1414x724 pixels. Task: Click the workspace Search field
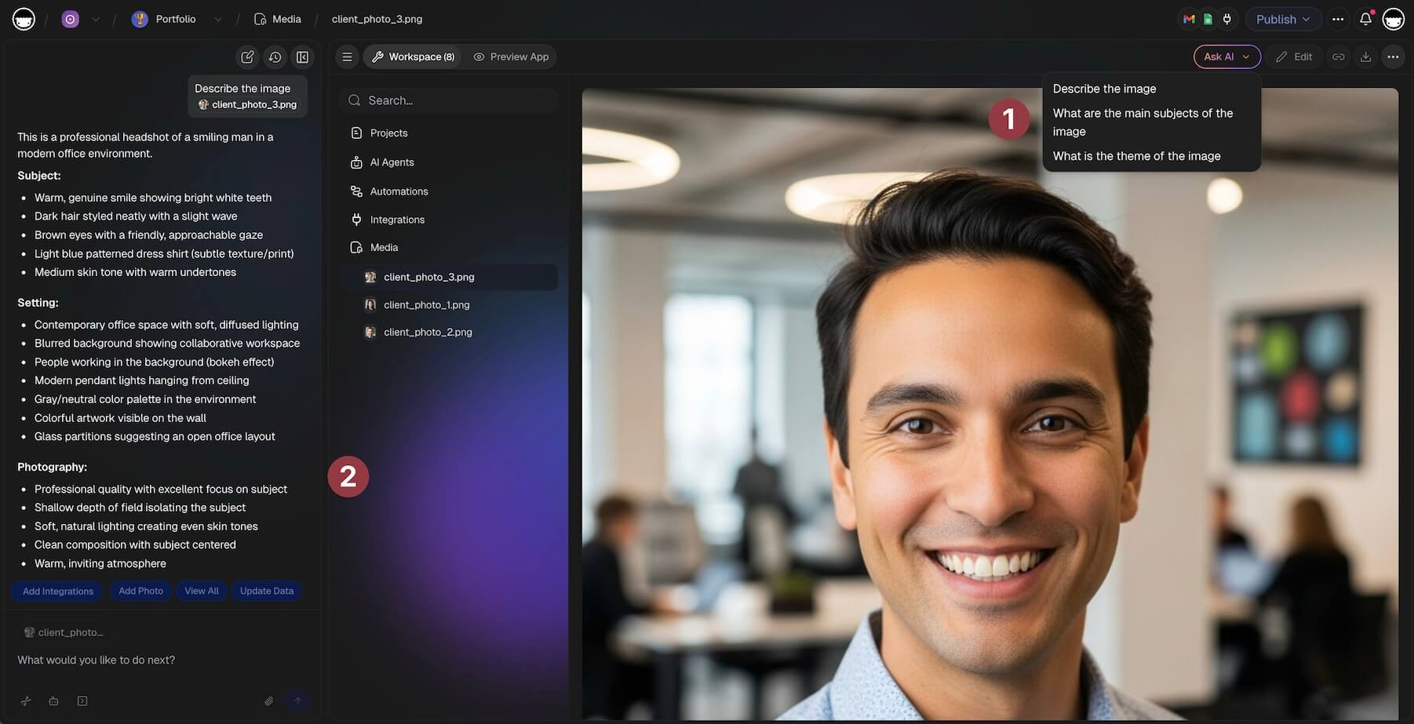(x=450, y=100)
